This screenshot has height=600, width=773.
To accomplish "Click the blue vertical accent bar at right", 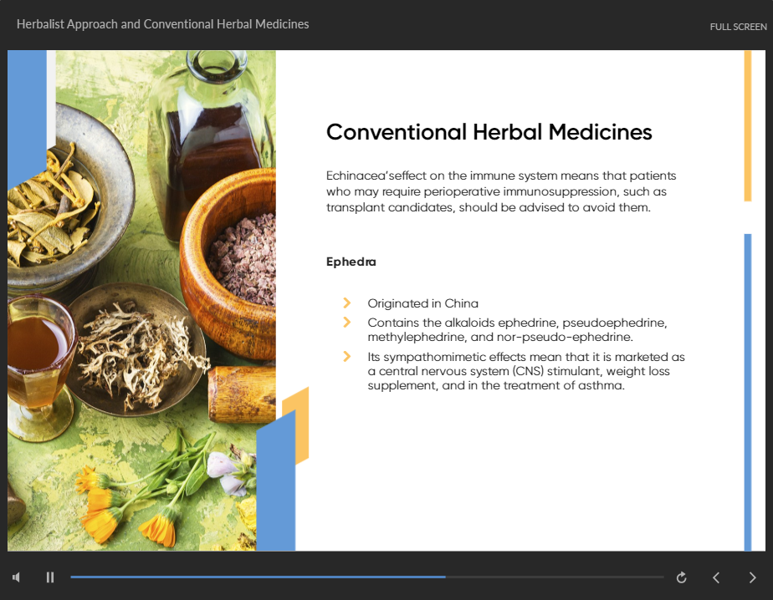I will click(x=747, y=393).
